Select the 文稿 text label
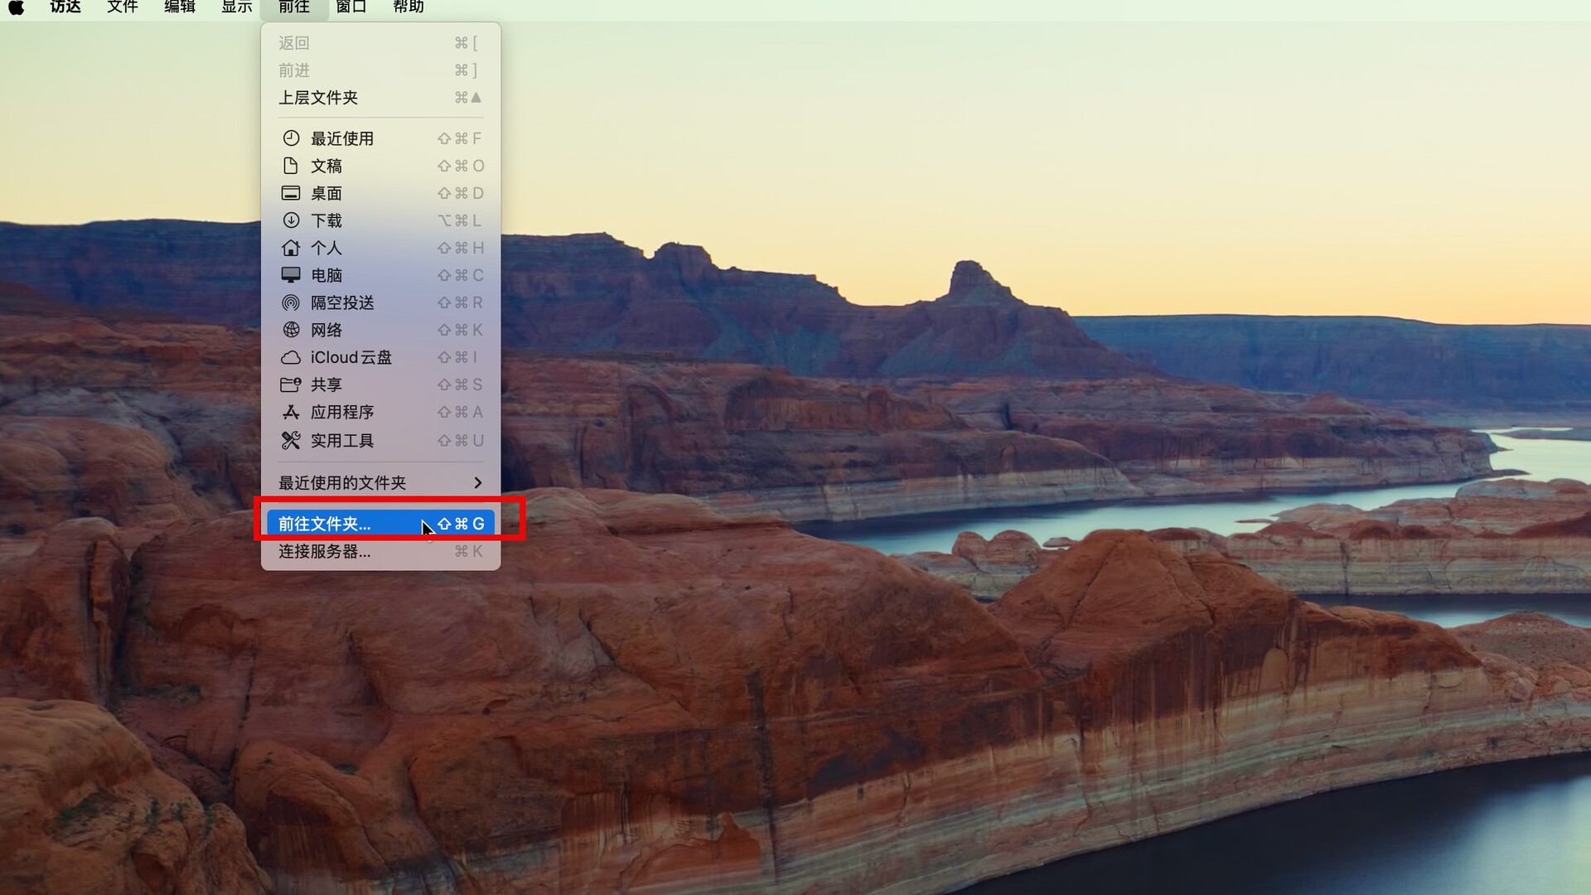Viewport: 1591px width, 895px height. pyautogui.click(x=326, y=166)
